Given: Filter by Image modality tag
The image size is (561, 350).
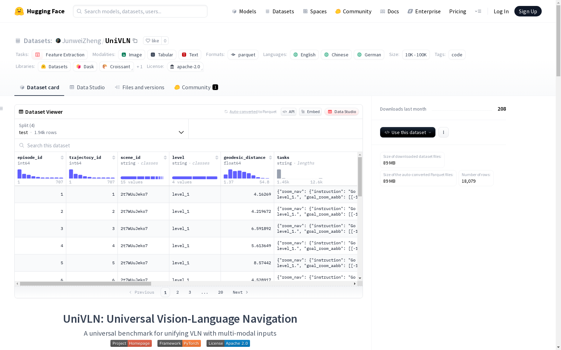Looking at the screenshot, I should 131,55.
